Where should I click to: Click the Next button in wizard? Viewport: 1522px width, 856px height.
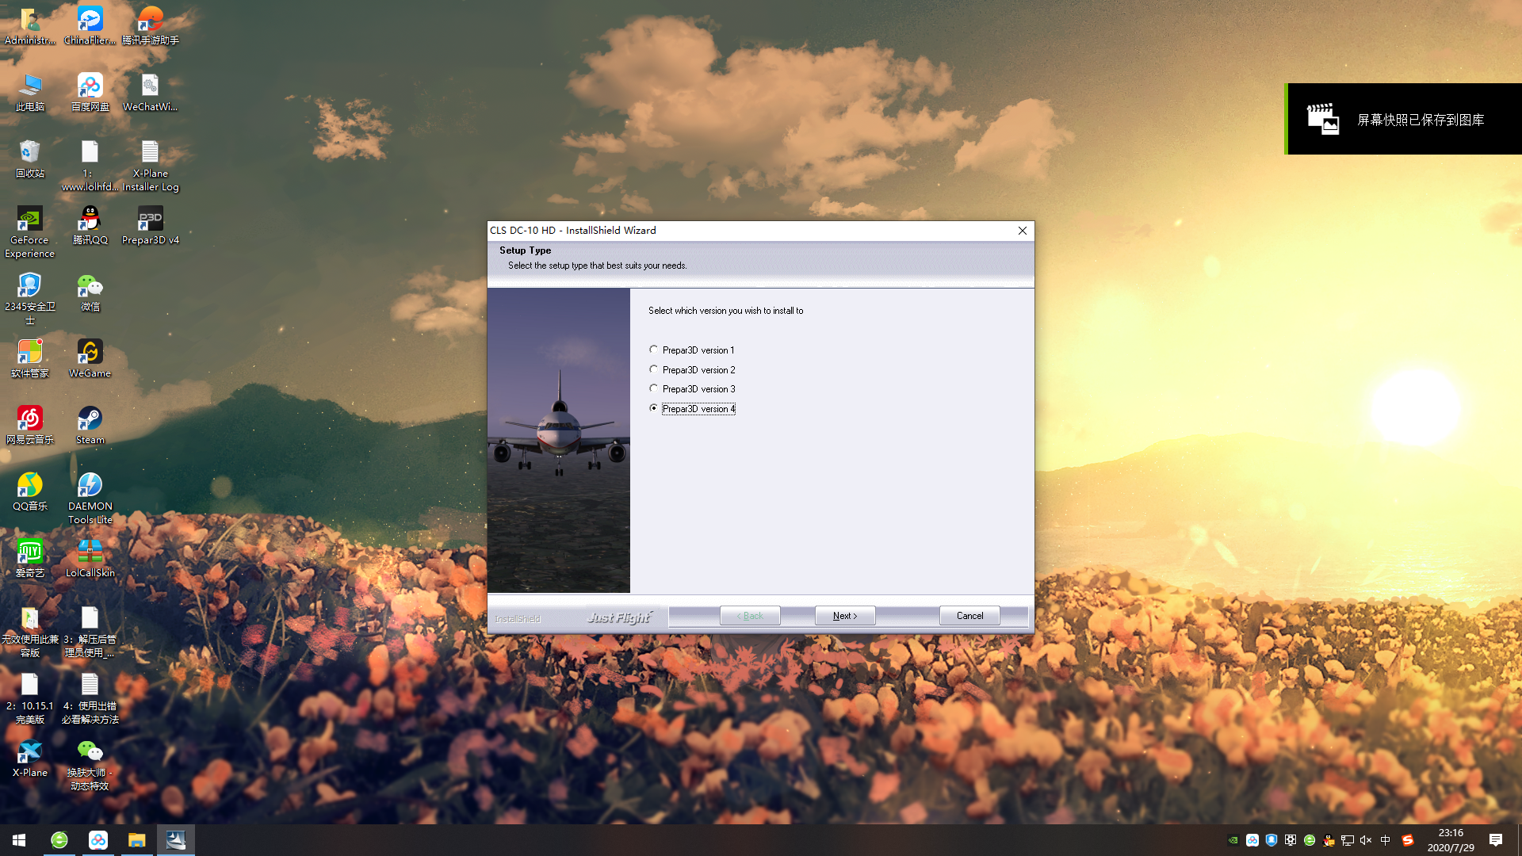pyautogui.click(x=845, y=616)
